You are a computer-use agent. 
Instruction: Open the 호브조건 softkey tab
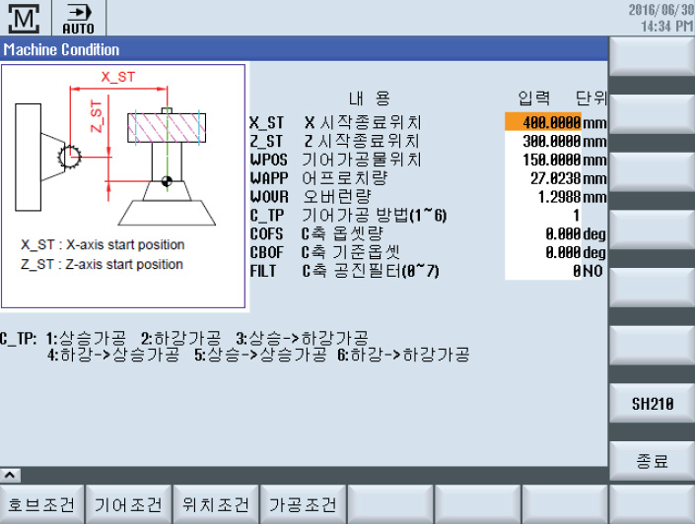(x=42, y=505)
